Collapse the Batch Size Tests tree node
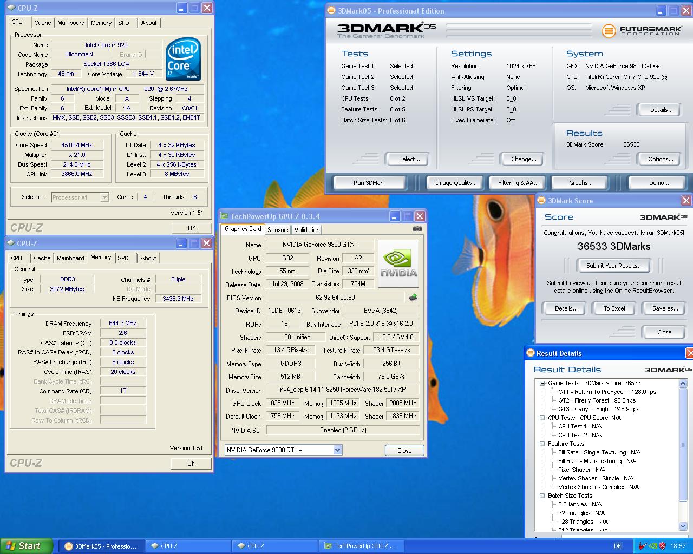The height and width of the screenshot is (554, 693). [542, 496]
